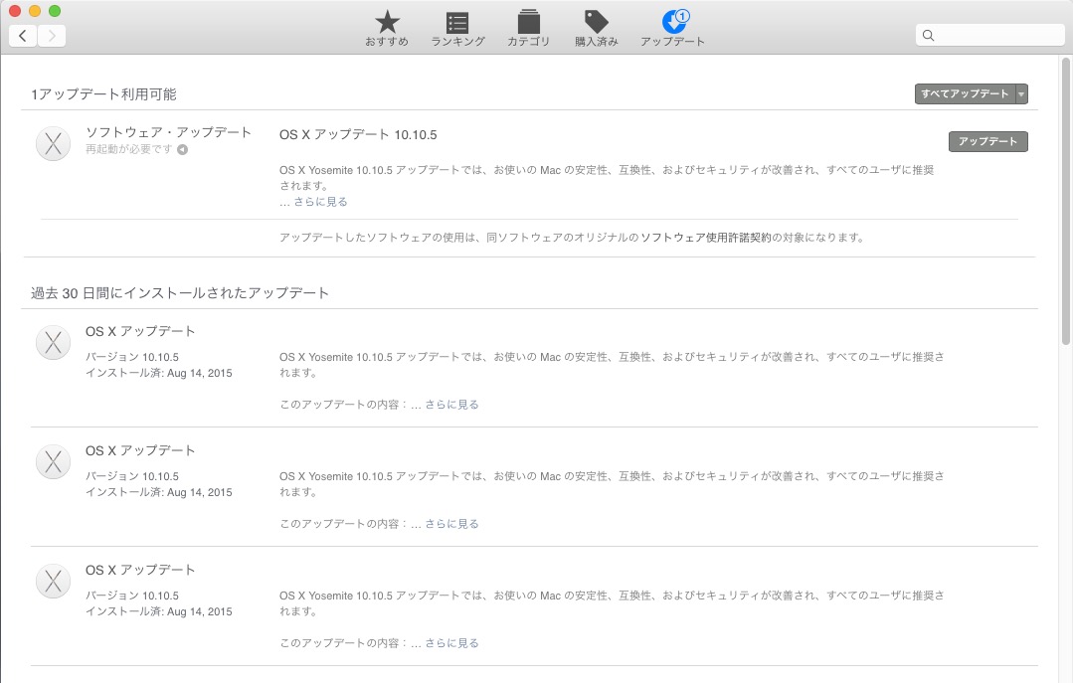Click the vertical scrollbar thumb

[x=1065, y=201]
